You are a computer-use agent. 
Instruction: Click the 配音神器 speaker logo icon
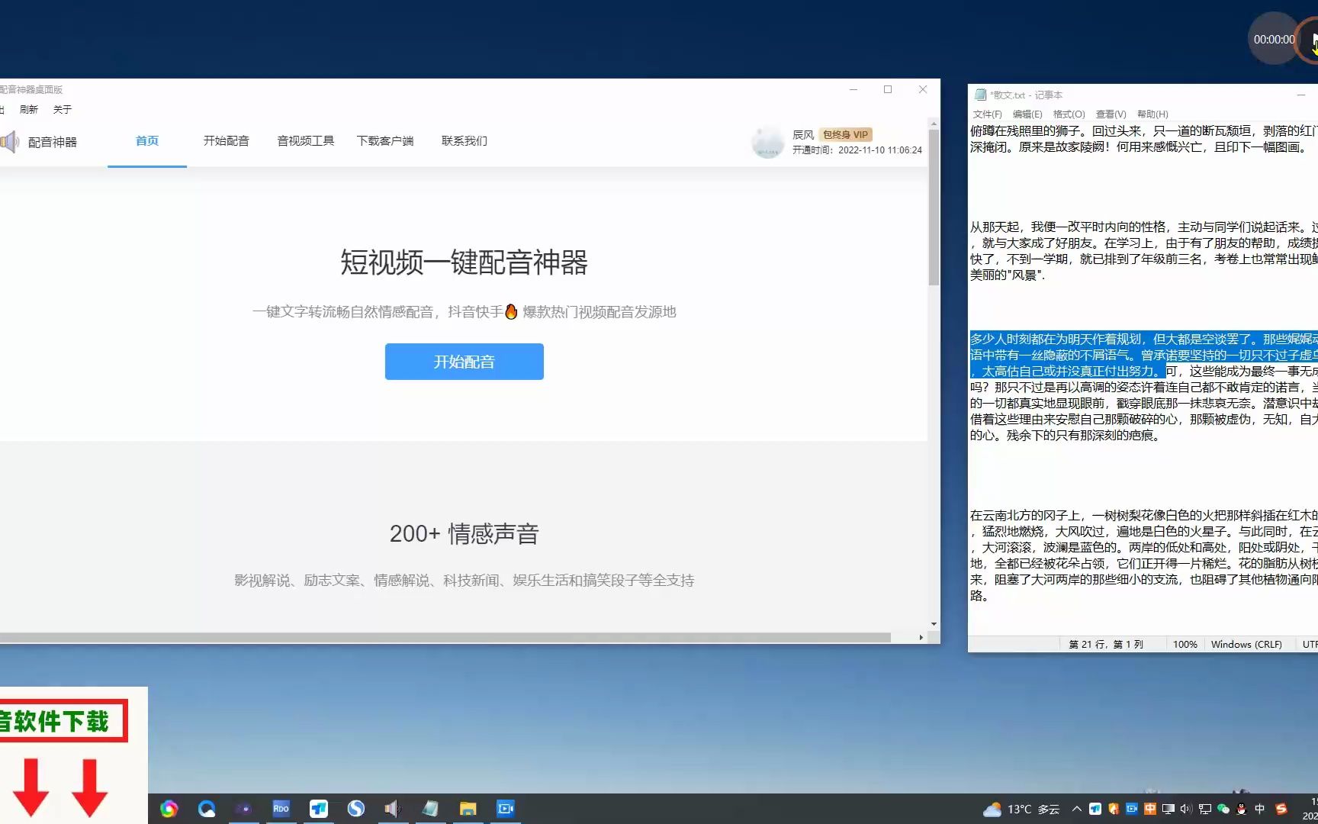point(9,142)
